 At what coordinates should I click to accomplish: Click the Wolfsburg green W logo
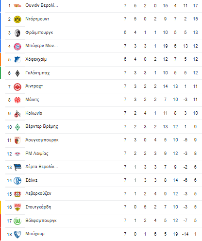tap(17, 221)
